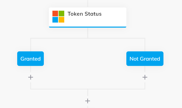Select the Not Granted branch label
182x108 pixels.
point(145,59)
